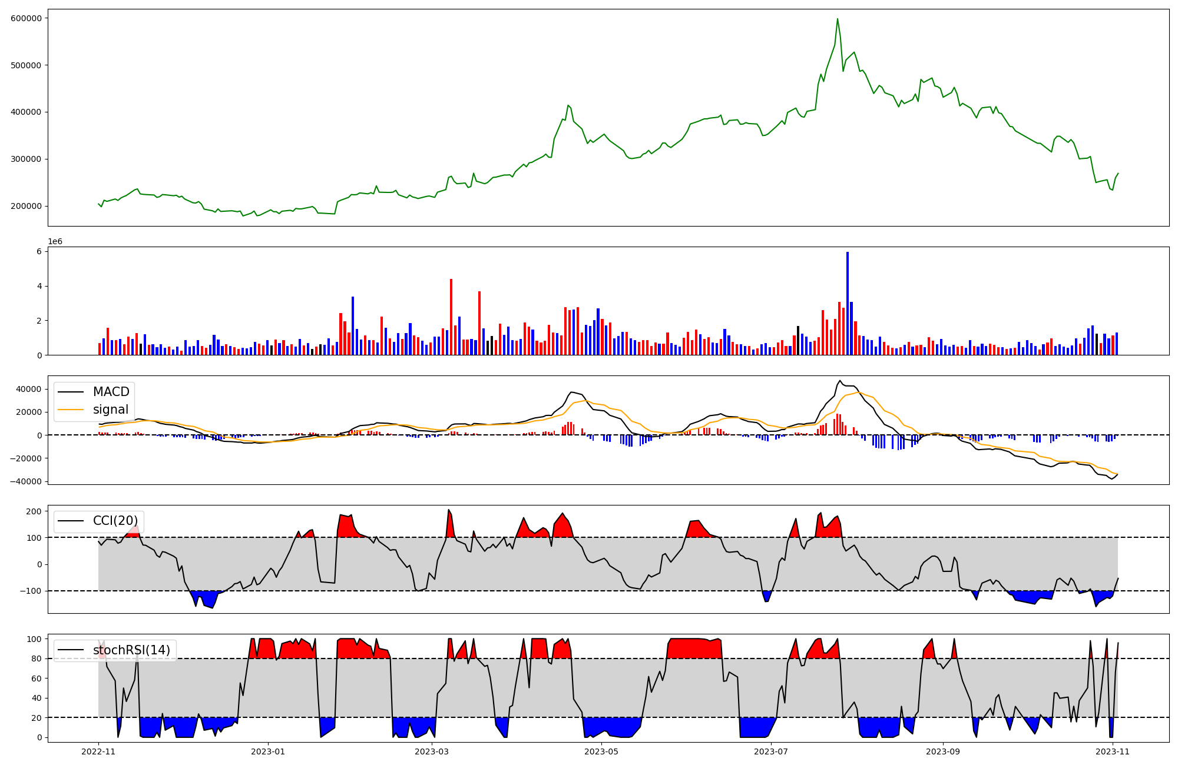Viewport: 1178px width, 765px height.
Task: Click the tallest red volume bar near 2023-03
Action: click(451, 317)
